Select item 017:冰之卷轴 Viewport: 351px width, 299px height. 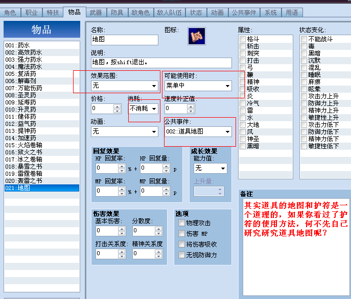[x=42, y=159]
